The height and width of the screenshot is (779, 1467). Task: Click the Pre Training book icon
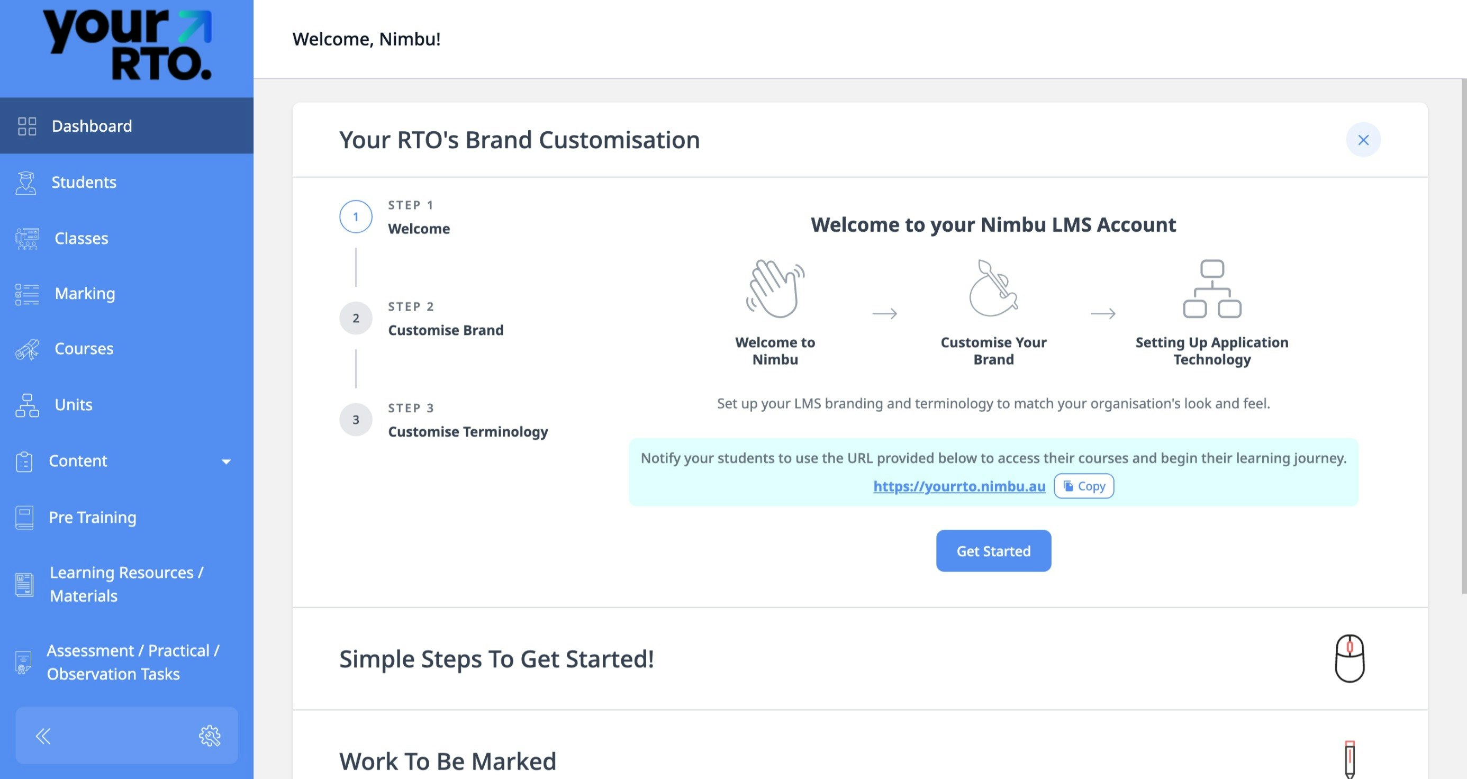pos(24,518)
